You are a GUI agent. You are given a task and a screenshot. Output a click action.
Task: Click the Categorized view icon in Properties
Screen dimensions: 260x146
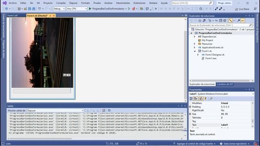click(191, 99)
